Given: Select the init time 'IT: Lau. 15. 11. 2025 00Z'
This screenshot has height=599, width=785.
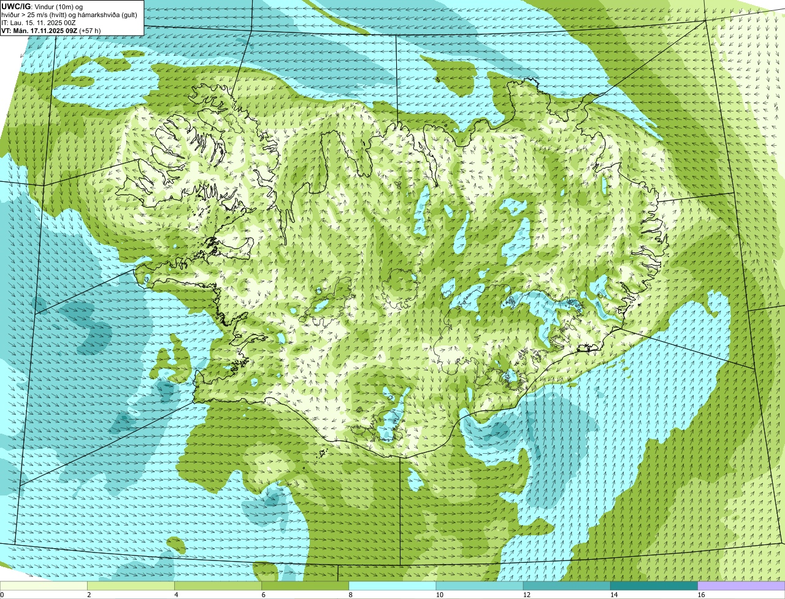Looking at the screenshot, I should [38, 22].
